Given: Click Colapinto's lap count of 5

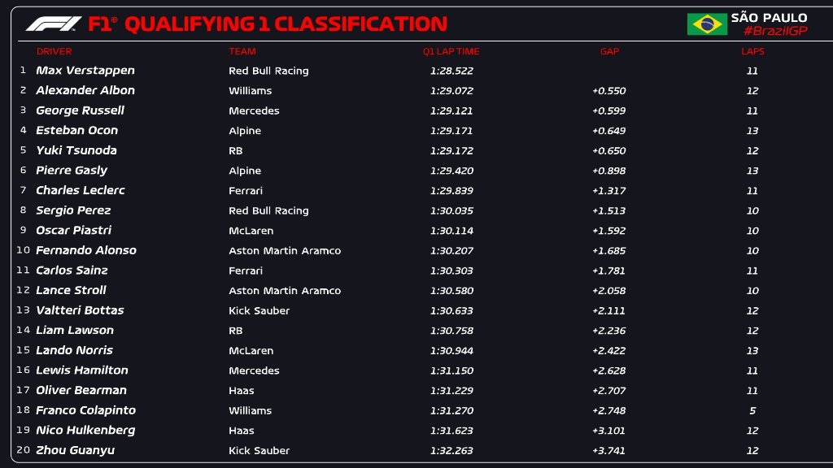Looking at the screenshot, I should (752, 410).
